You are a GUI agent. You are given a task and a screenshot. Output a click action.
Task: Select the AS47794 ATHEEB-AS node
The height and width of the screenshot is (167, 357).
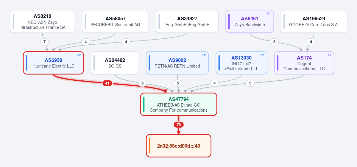(179, 104)
